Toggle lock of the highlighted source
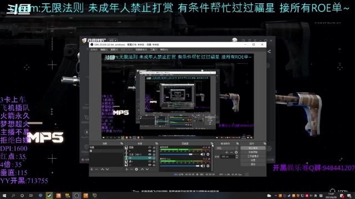 154,158
